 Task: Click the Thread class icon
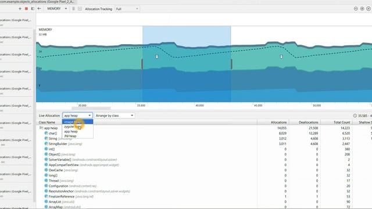point(46,181)
